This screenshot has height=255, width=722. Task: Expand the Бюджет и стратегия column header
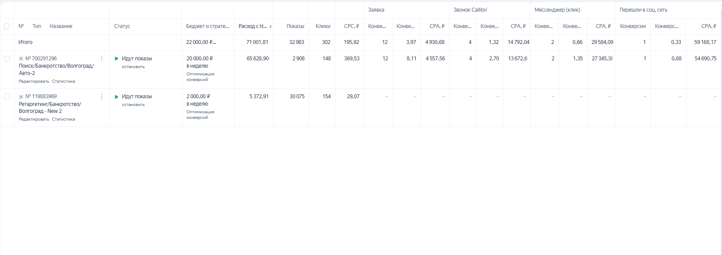[208, 26]
